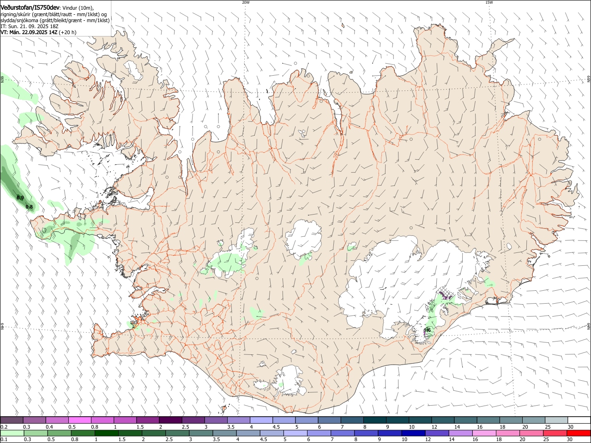Click the 0.1 label on the legend
This screenshot has width=591, height=443.
point(4,439)
